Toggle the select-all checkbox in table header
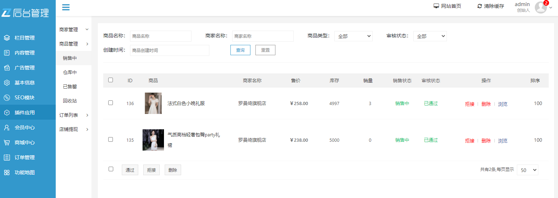 pos(110,80)
